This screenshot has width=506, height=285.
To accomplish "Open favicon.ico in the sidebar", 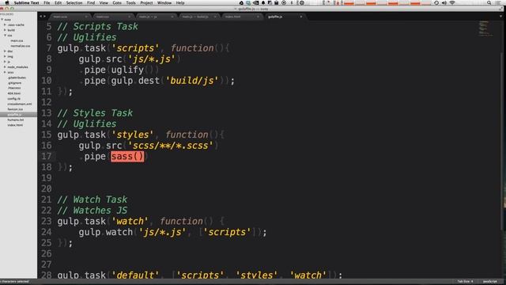I will point(15,109).
